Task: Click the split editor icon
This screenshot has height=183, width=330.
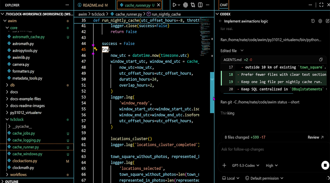Action: click(x=200, y=5)
